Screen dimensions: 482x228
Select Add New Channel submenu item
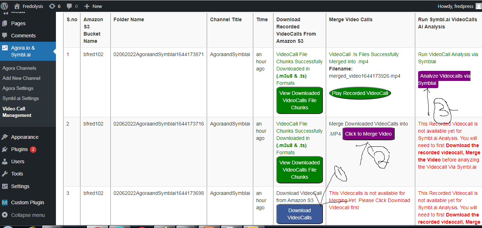[x=21, y=78]
